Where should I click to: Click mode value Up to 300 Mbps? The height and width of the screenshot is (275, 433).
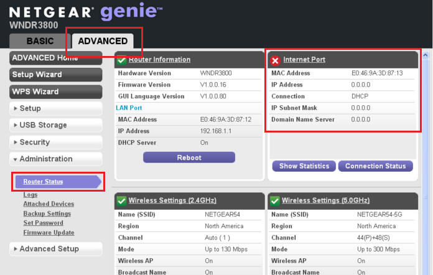point(378,249)
